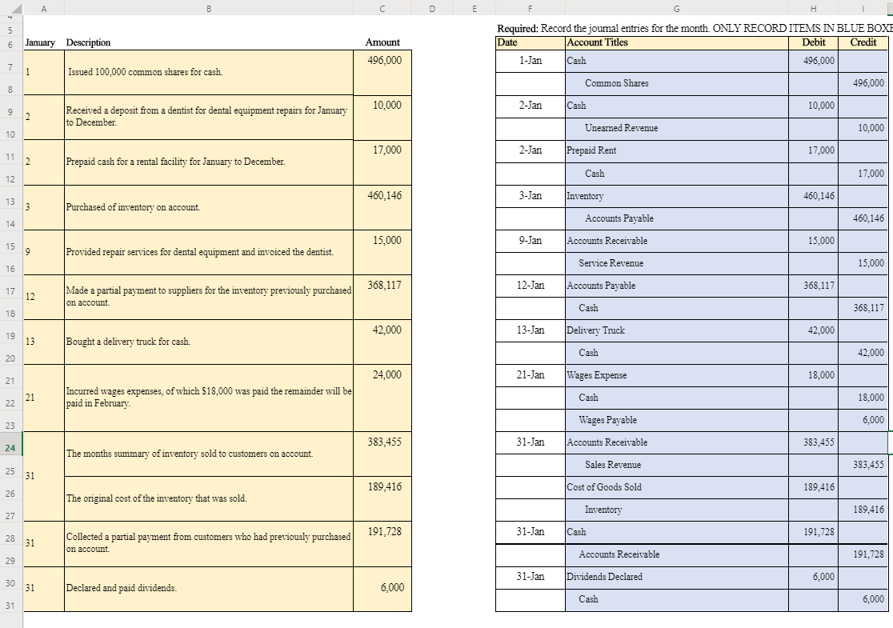Click the 'Account Titles' header cell
This screenshot has height=628, width=893.
pyautogui.click(x=677, y=42)
